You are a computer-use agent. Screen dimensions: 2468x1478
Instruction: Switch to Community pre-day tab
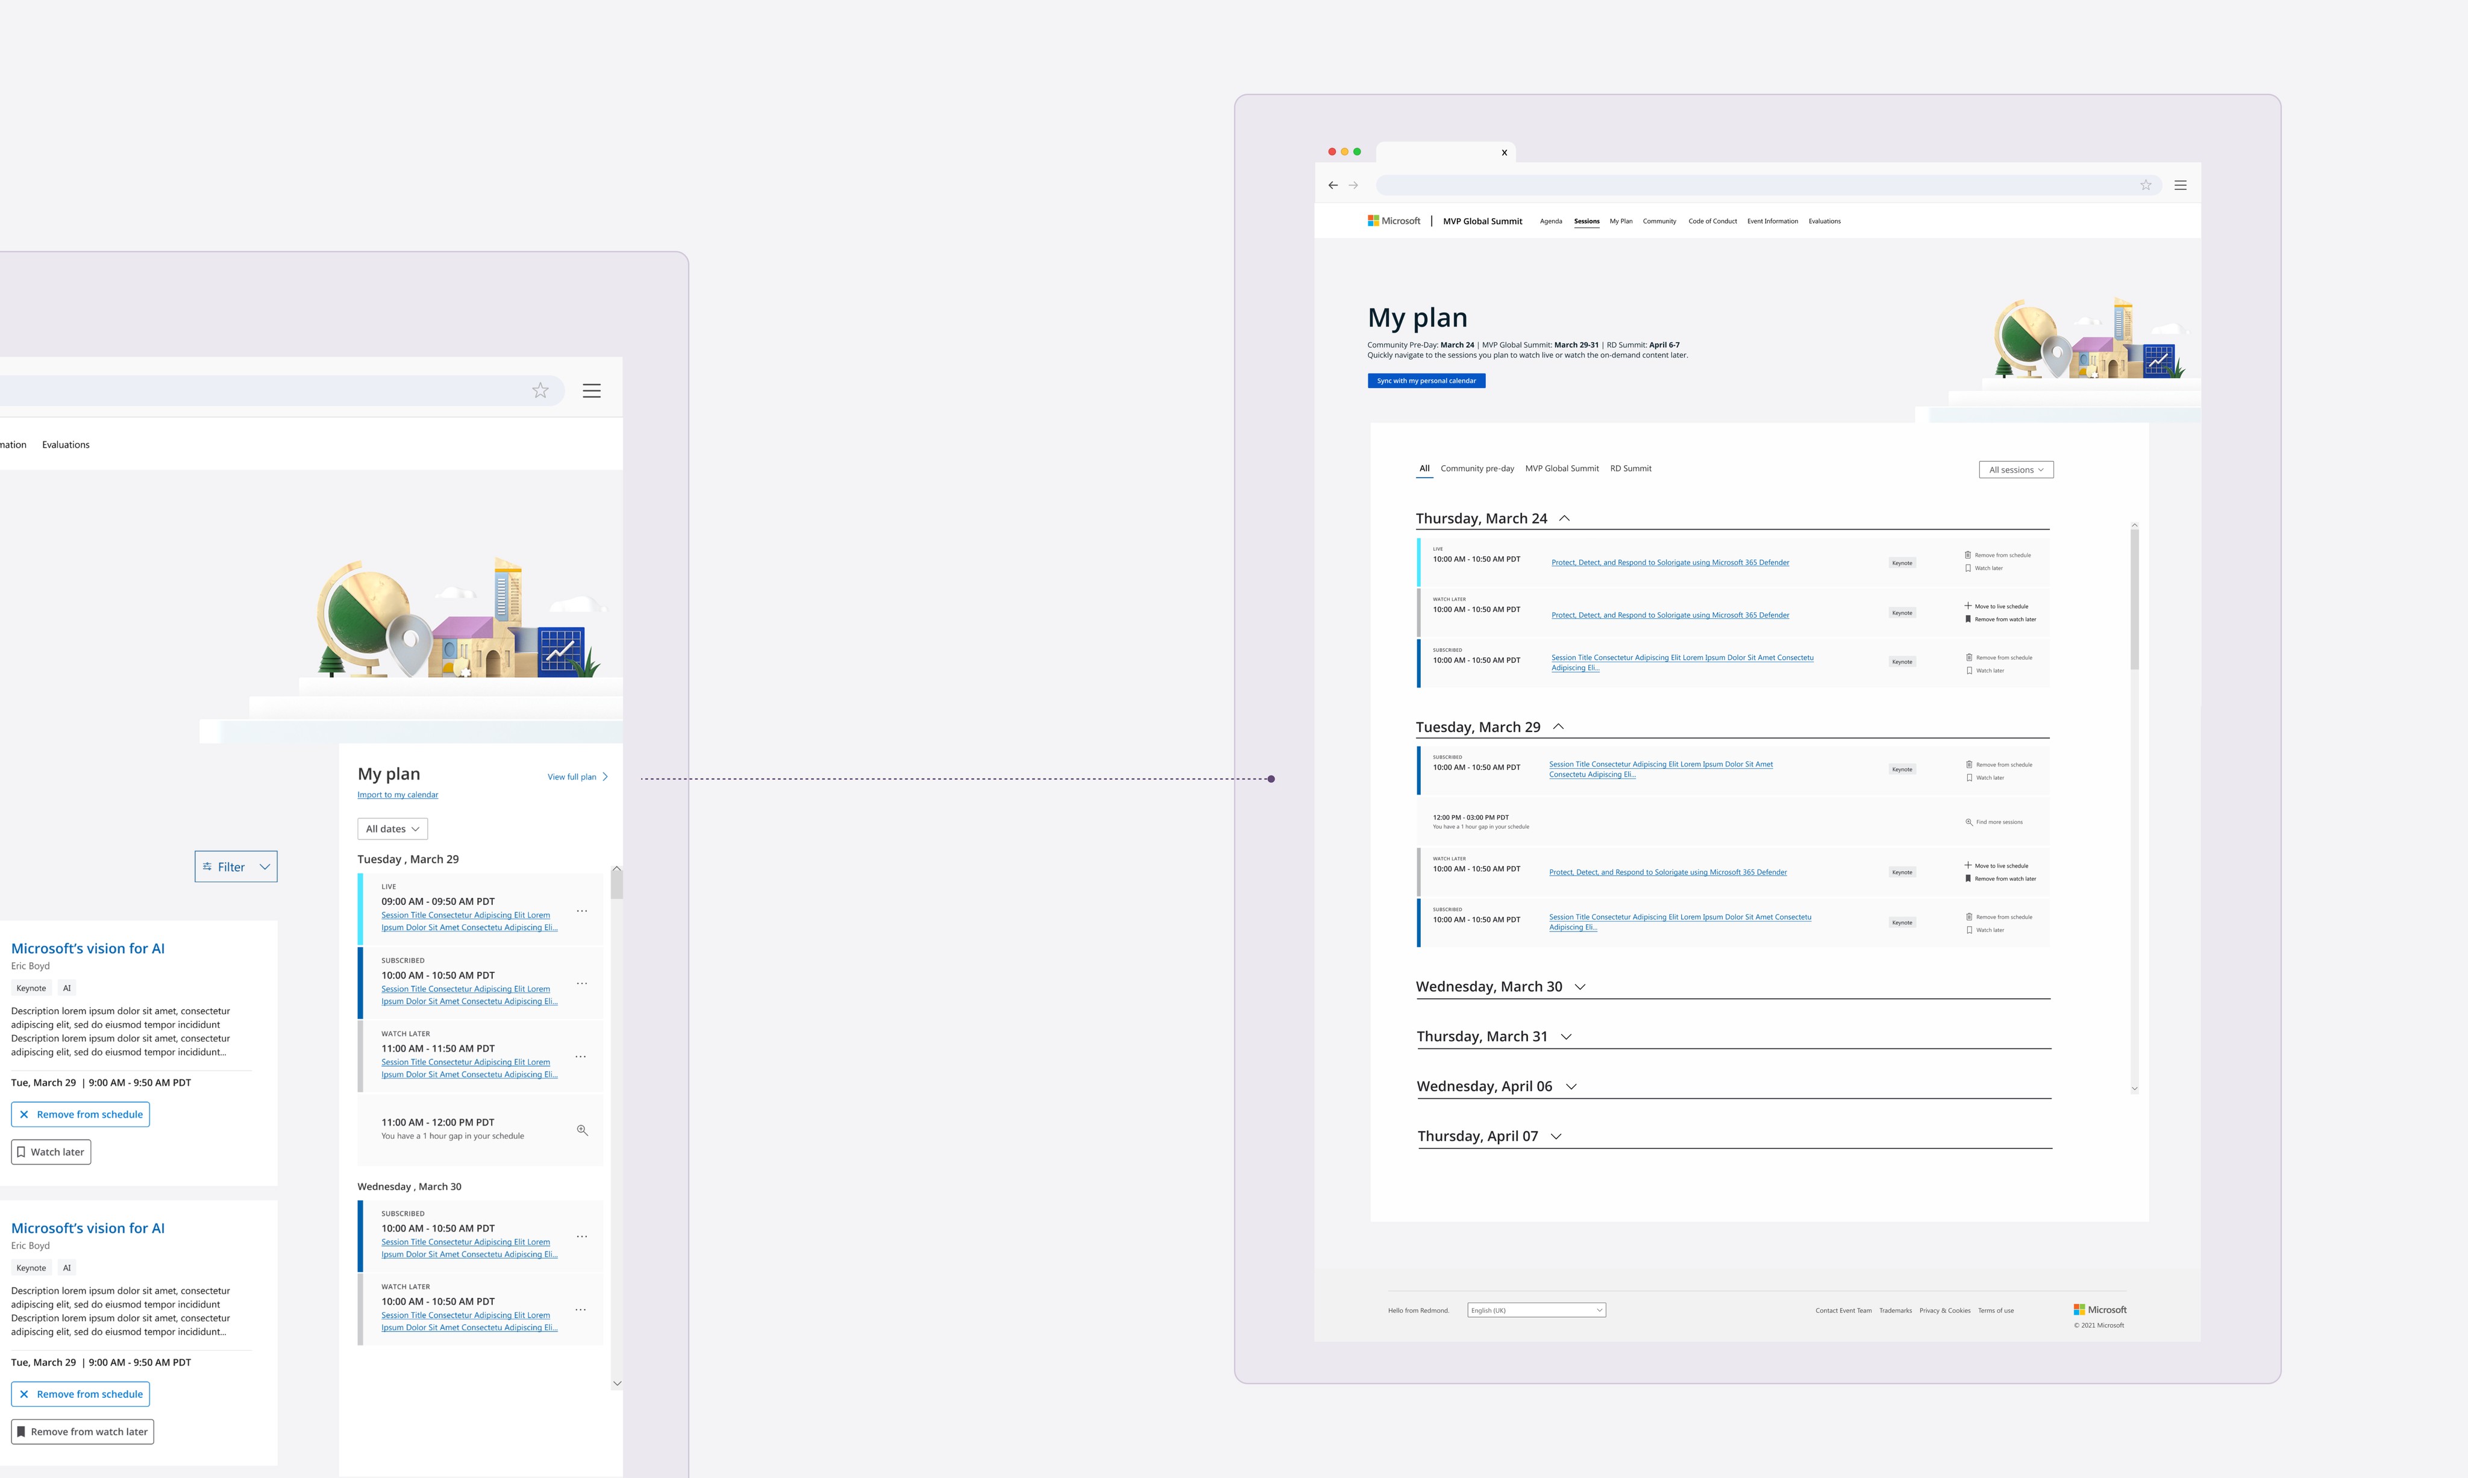point(1476,468)
